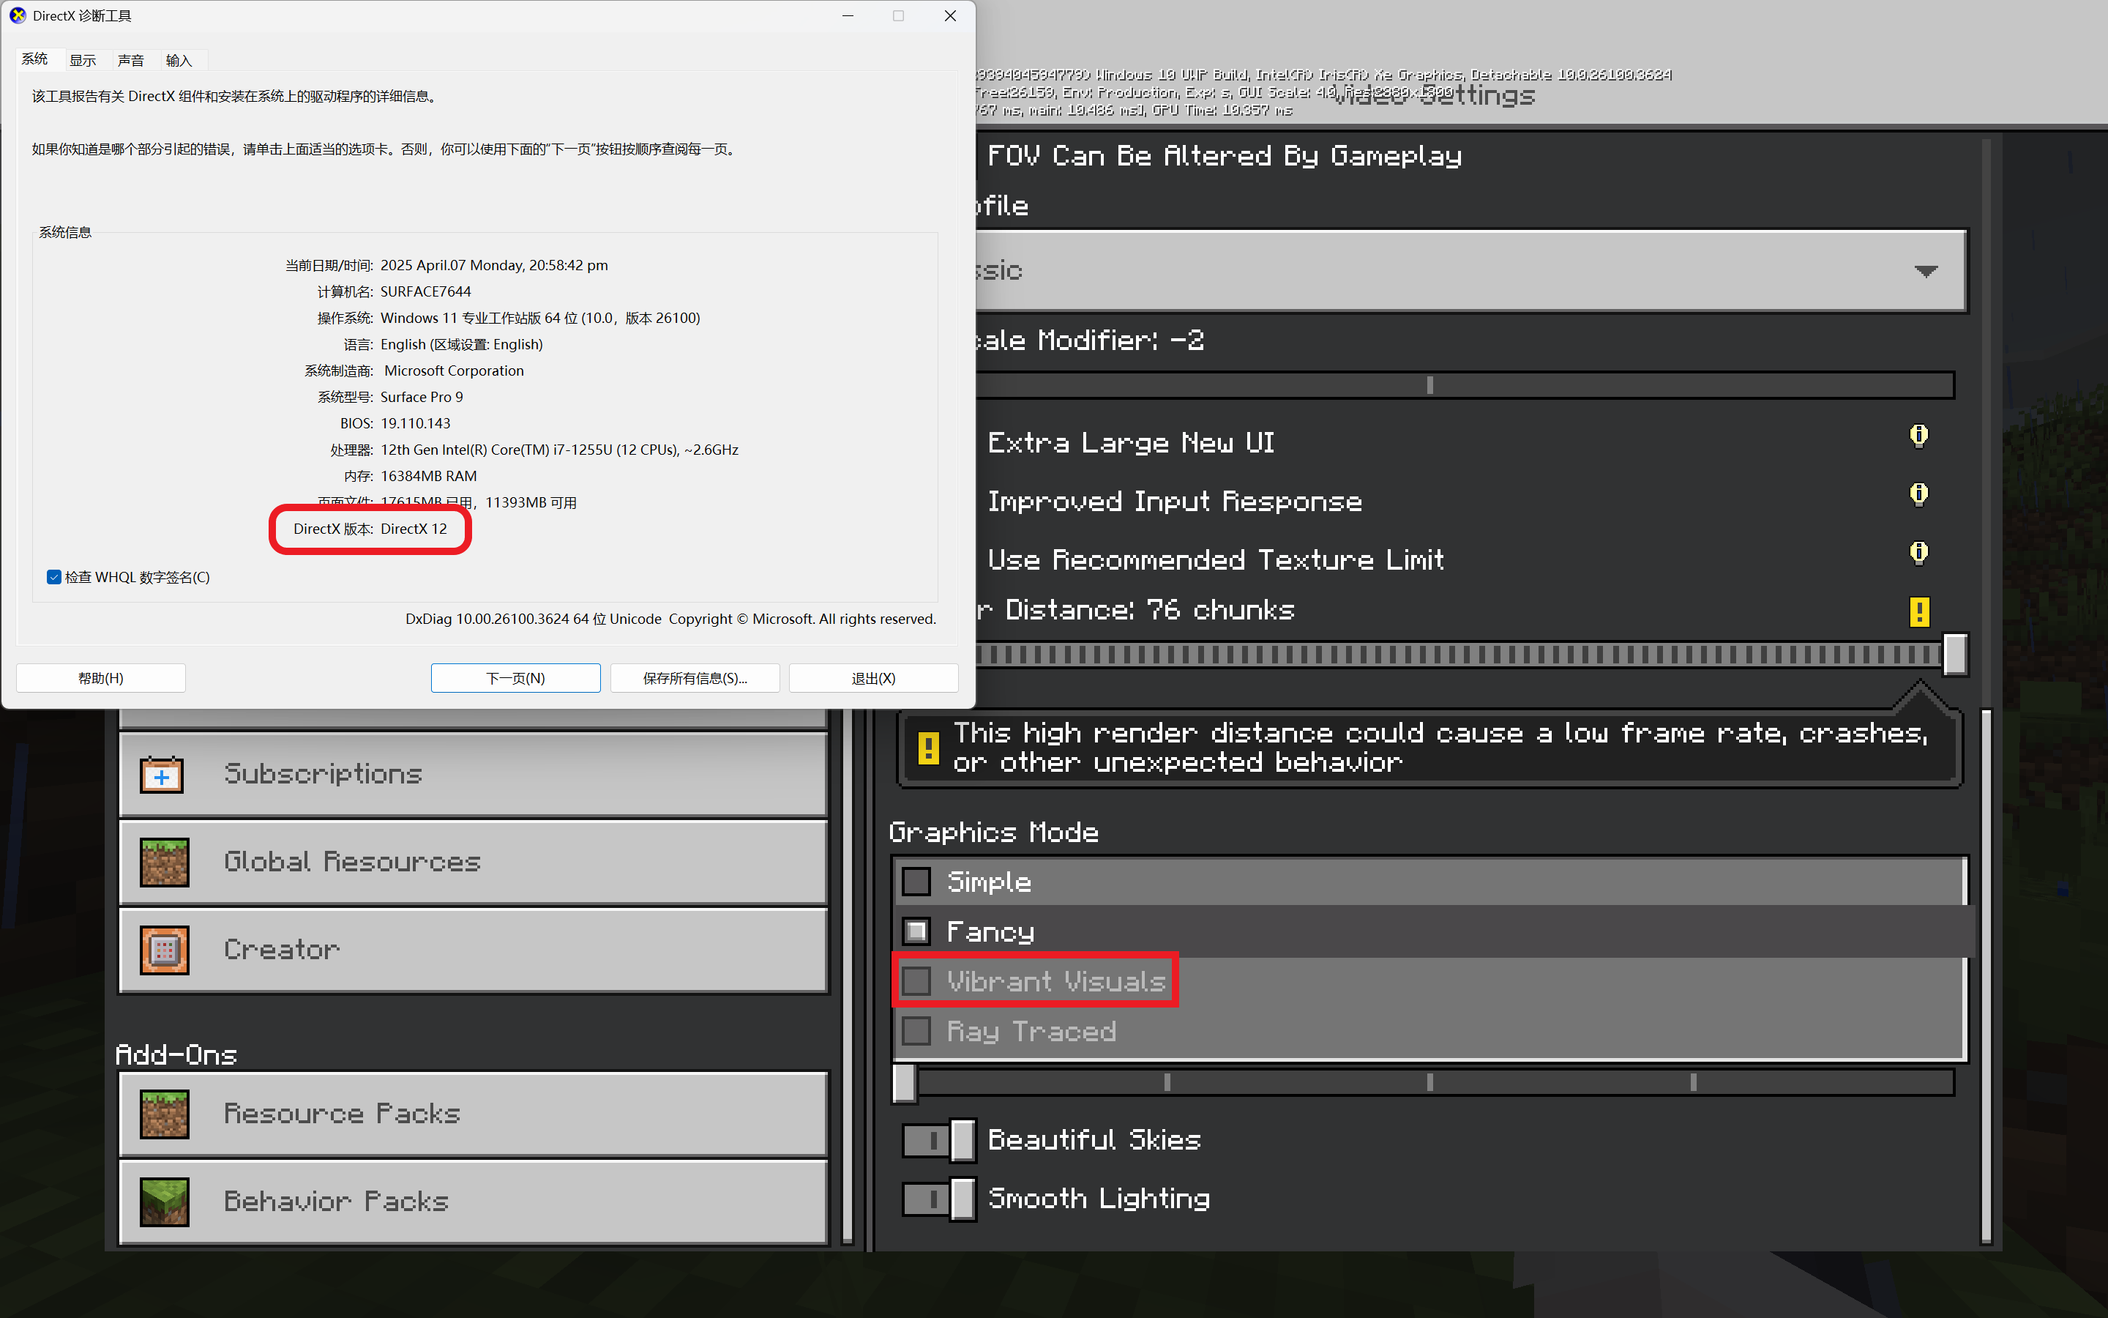The height and width of the screenshot is (1318, 2108).
Task: Toggle the Smooth Lighting switch
Action: 938,1199
